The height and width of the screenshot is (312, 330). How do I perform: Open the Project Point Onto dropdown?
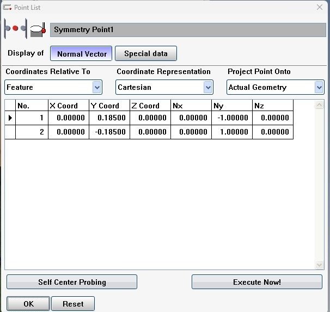point(319,87)
